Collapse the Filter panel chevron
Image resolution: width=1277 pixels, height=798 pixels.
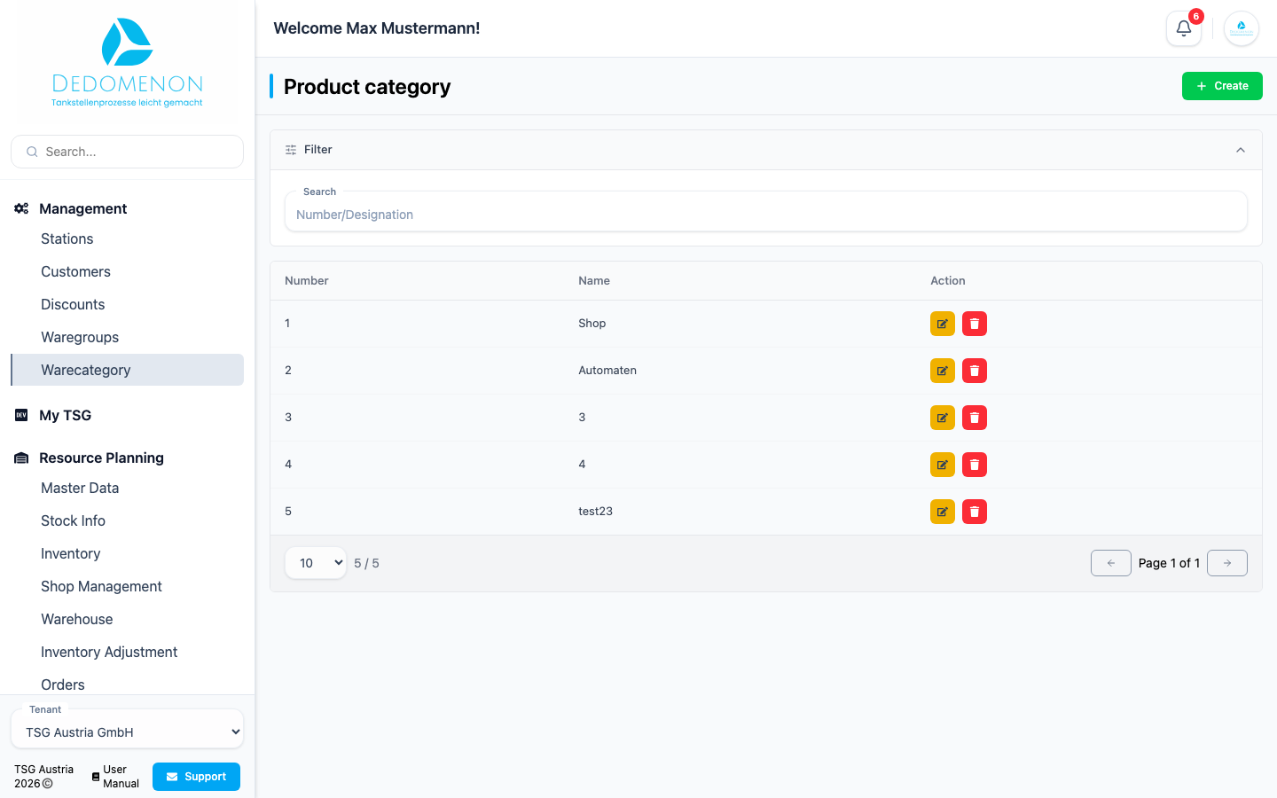[1241, 150]
